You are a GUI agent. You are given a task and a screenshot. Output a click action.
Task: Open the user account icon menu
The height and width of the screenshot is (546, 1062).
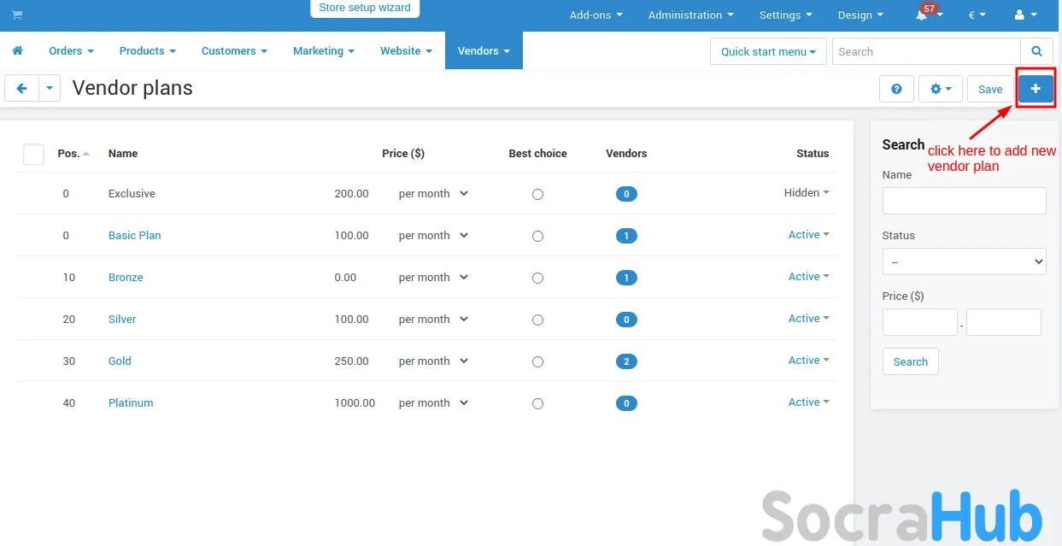pyautogui.click(x=1024, y=15)
